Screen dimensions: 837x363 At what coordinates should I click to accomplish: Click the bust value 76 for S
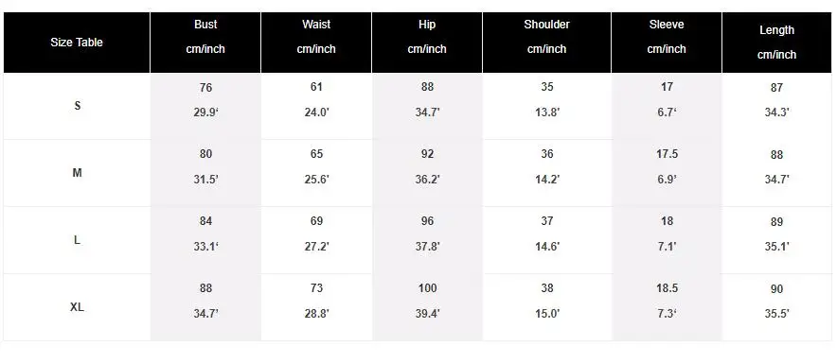click(x=206, y=87)
